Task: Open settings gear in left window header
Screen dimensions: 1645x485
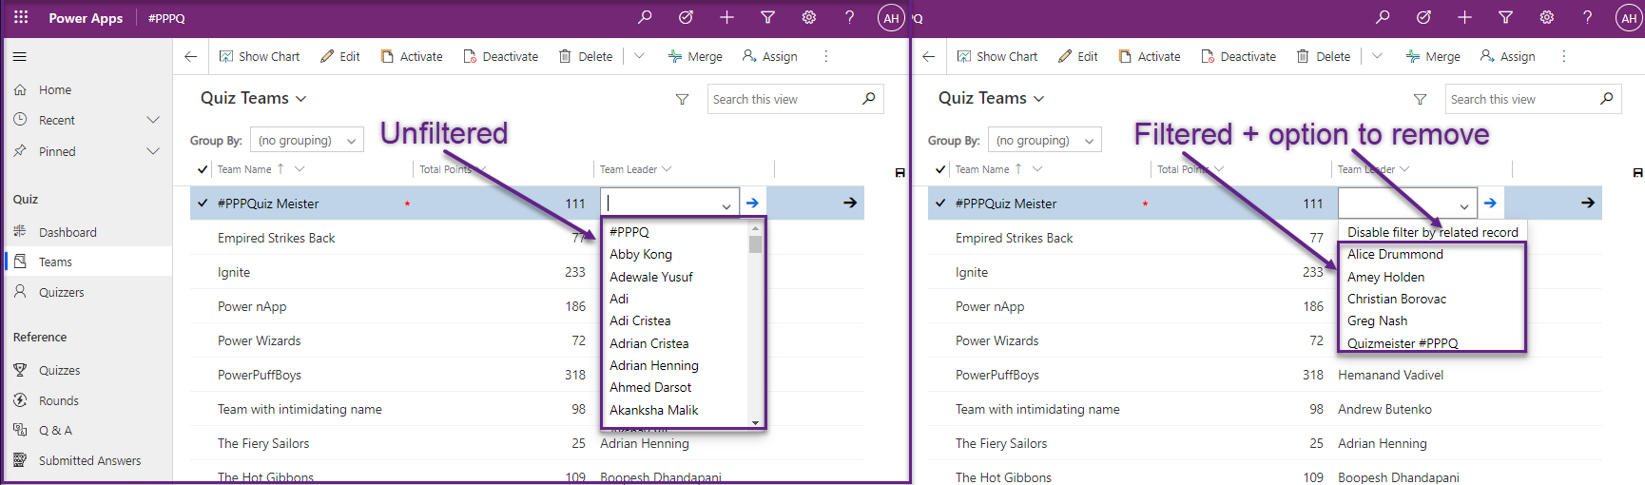Action: coord(809,17)
